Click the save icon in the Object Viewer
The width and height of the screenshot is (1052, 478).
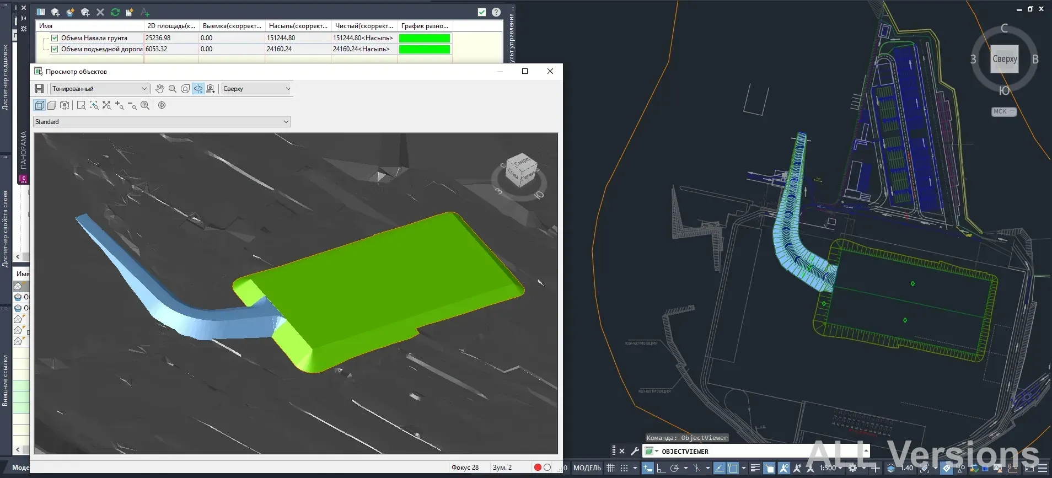coord(39,89)
